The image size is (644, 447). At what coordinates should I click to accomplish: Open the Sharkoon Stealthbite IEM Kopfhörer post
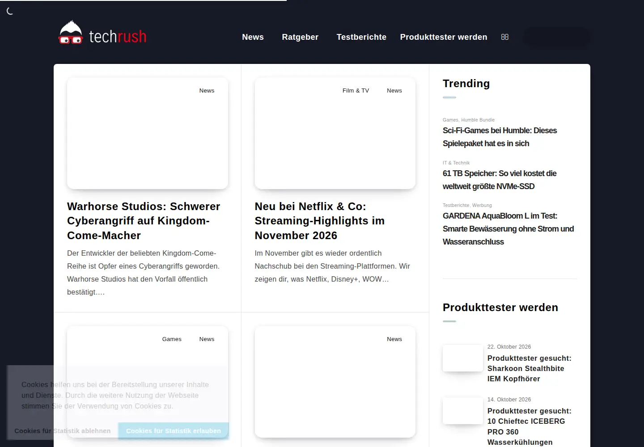click(530, 368)
